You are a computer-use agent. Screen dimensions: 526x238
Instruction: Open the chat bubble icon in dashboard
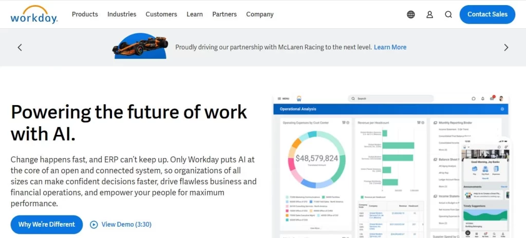(474, 98)
